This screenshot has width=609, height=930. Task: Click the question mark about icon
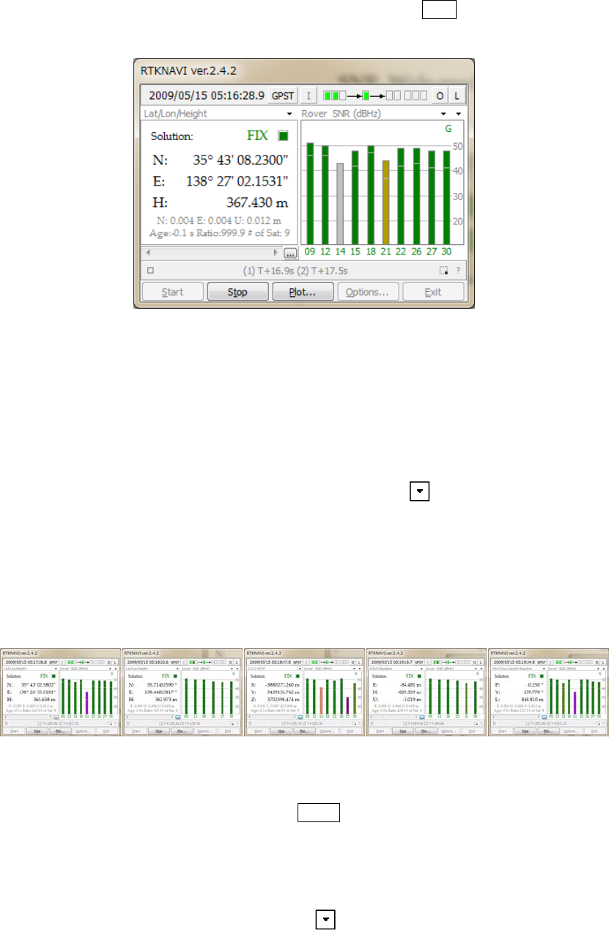(x=458, y=270)
